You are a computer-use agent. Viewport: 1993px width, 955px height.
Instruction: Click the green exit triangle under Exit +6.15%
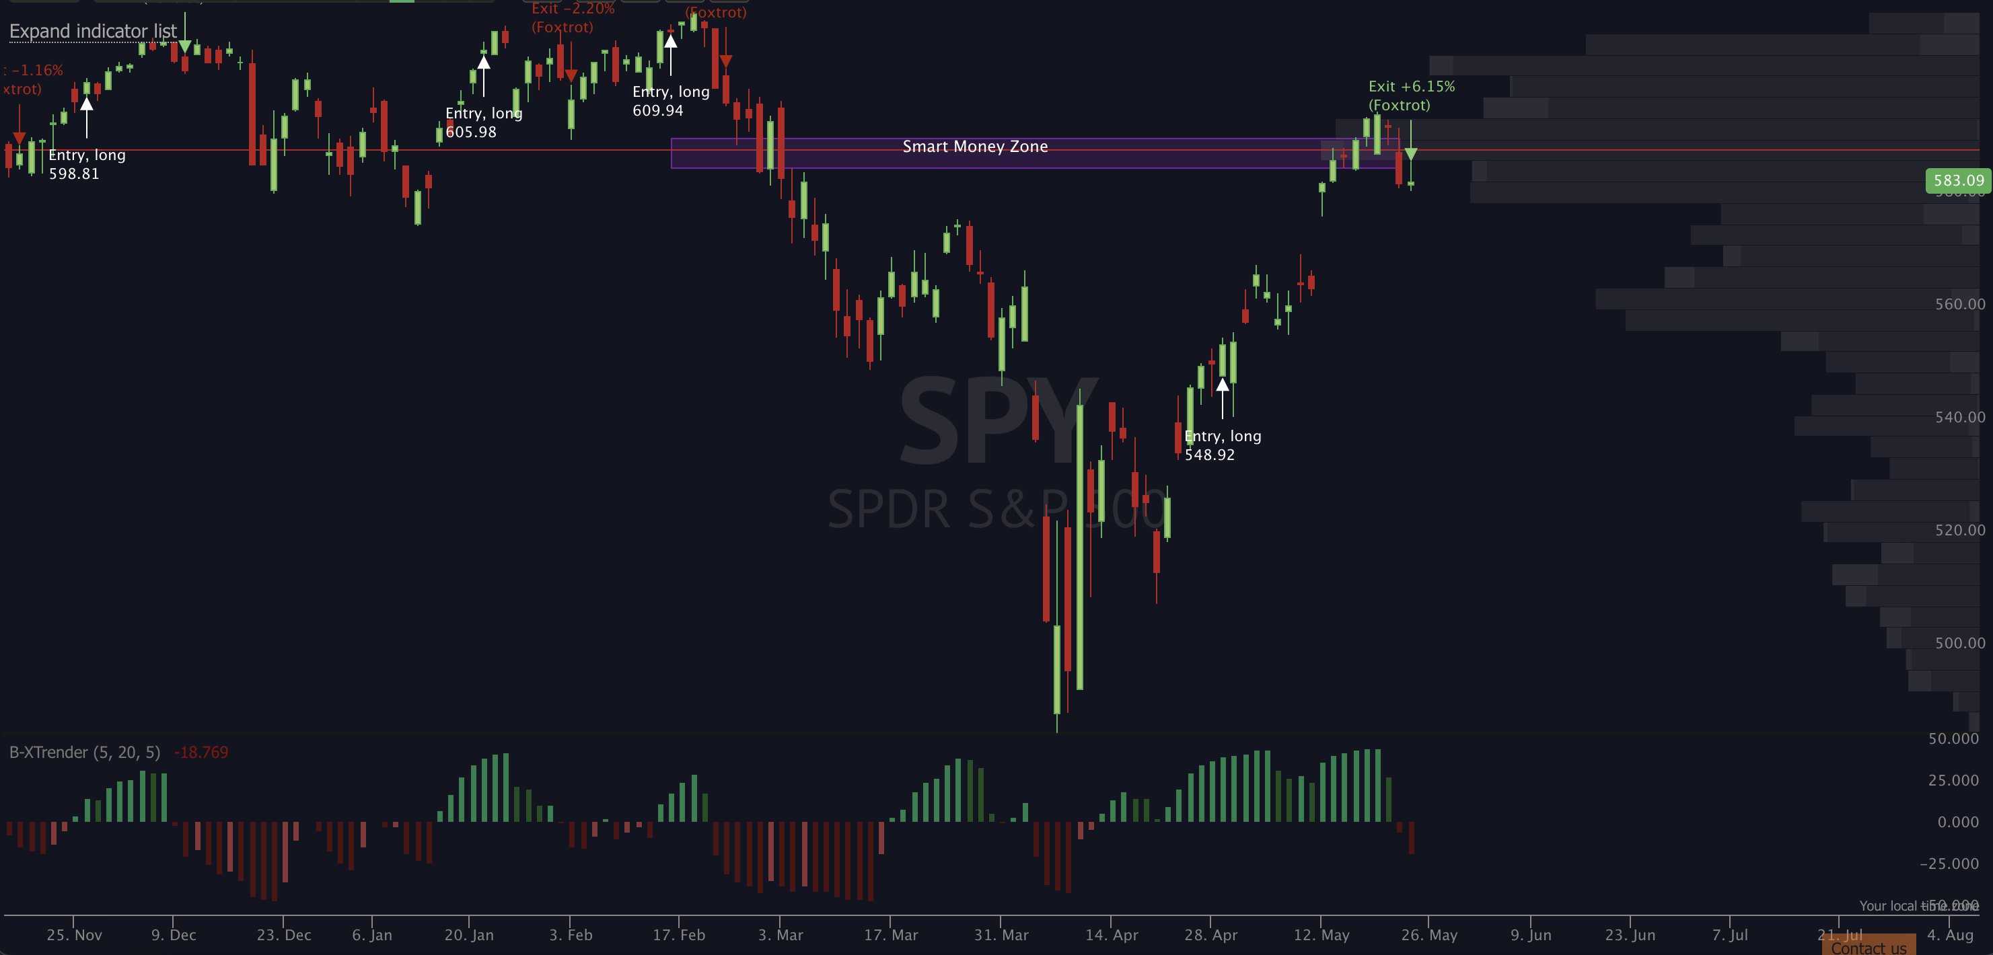pyautogui.click(x=1410, y=154)
